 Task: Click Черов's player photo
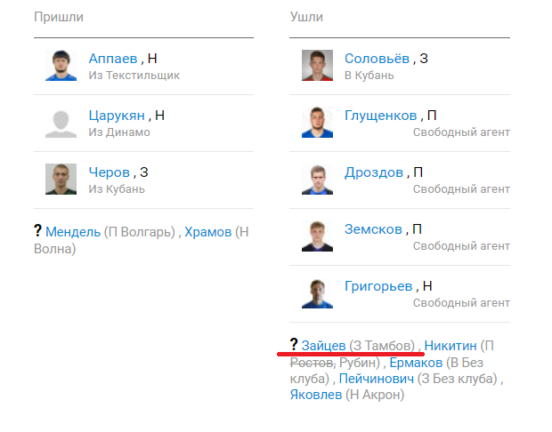point(61,180)
